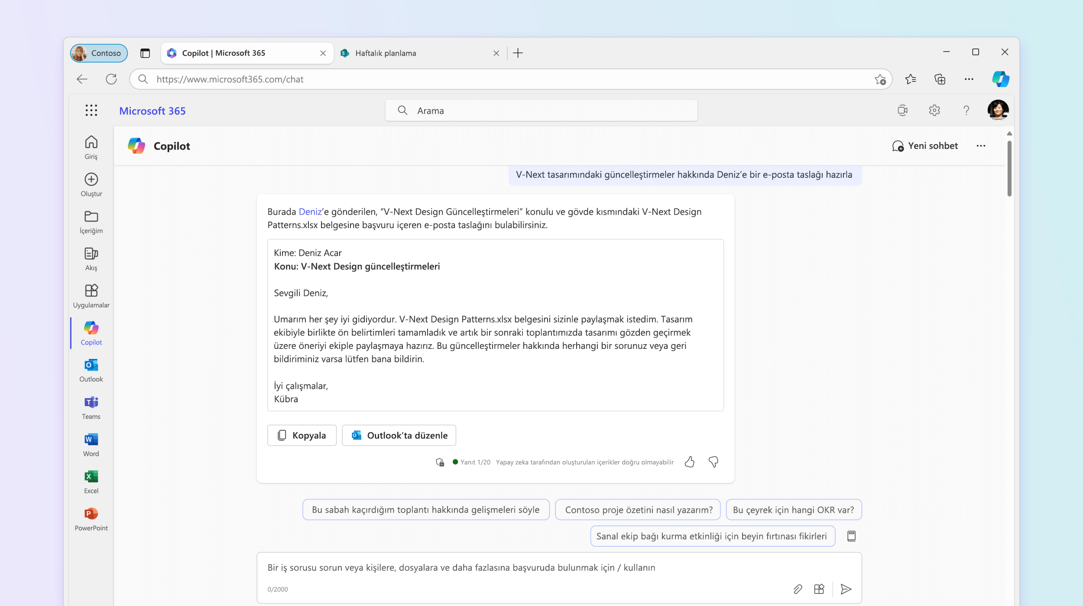This screenshot has width=1083, height=606.
Task: Open the Copilot chat more options ellipsis
Action: click(981, 146)
